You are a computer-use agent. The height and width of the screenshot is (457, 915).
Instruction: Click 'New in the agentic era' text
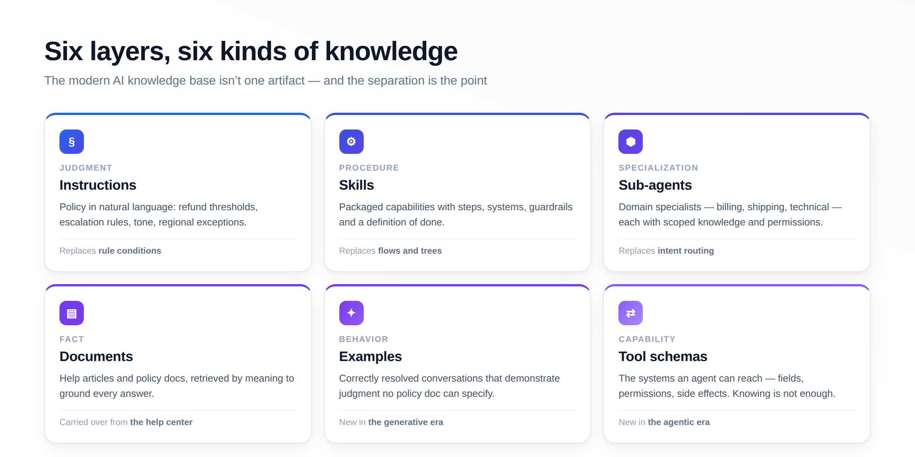(664, 422)
